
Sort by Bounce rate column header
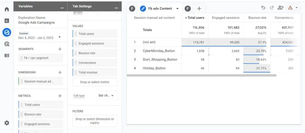(x=257, y=18)
